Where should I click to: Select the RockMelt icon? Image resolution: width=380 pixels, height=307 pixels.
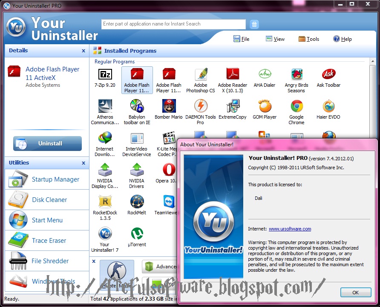pyautogui.click(x=137, y=202)
